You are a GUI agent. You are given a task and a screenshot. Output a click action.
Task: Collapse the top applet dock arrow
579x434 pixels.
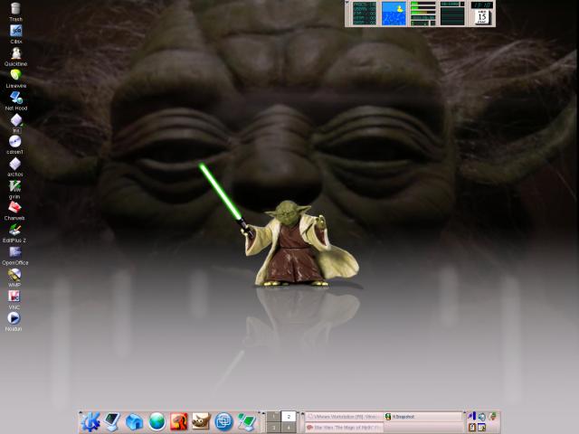point(347,2)
